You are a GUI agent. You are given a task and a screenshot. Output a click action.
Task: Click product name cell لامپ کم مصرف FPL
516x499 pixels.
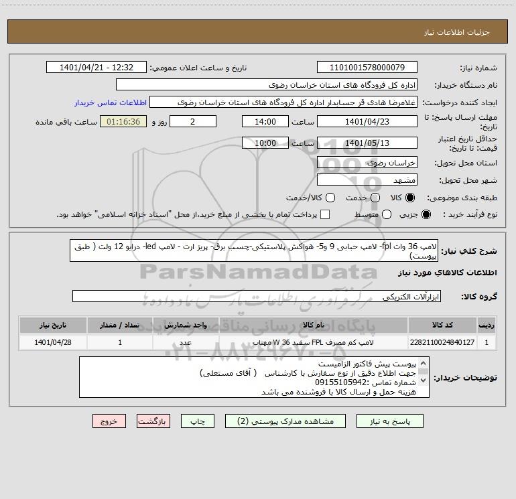coord(314,342)
